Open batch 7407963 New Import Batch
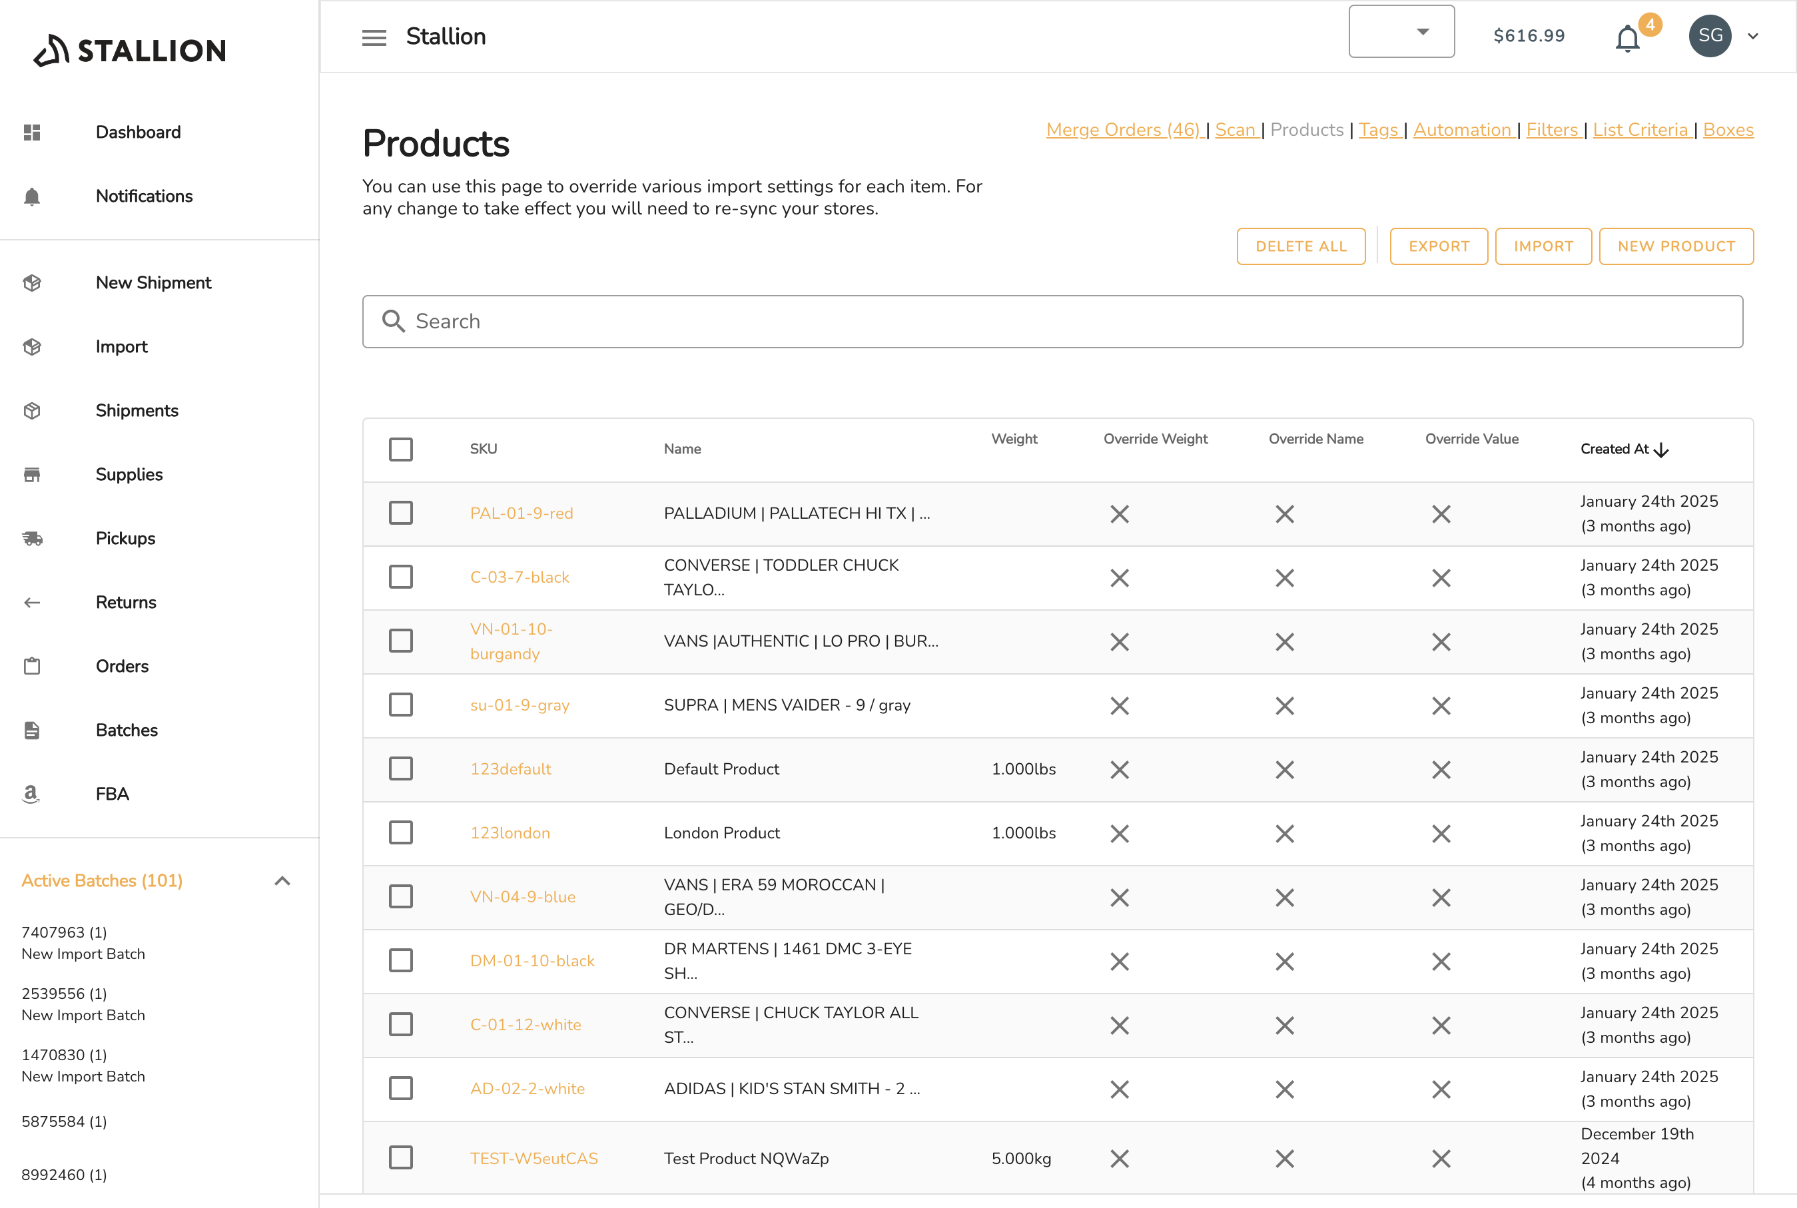Screen dimensions: 1797x1208 coord(83,943)
